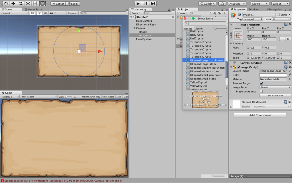This screenshot has width=292, height=183.
Task: Open Free Aspect dropdown in Game view
Action: point(39,97)
